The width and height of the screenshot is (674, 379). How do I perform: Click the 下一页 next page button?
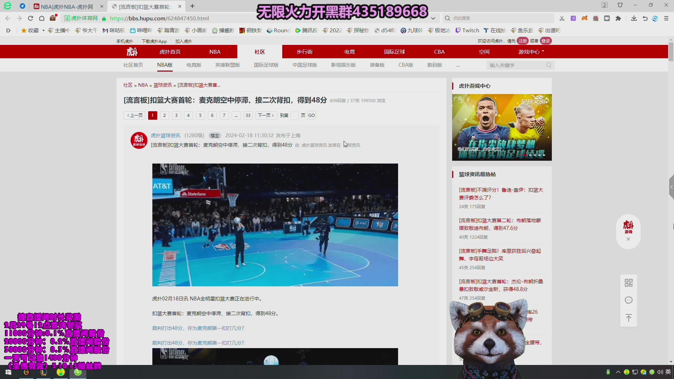(x=266, y=115)
